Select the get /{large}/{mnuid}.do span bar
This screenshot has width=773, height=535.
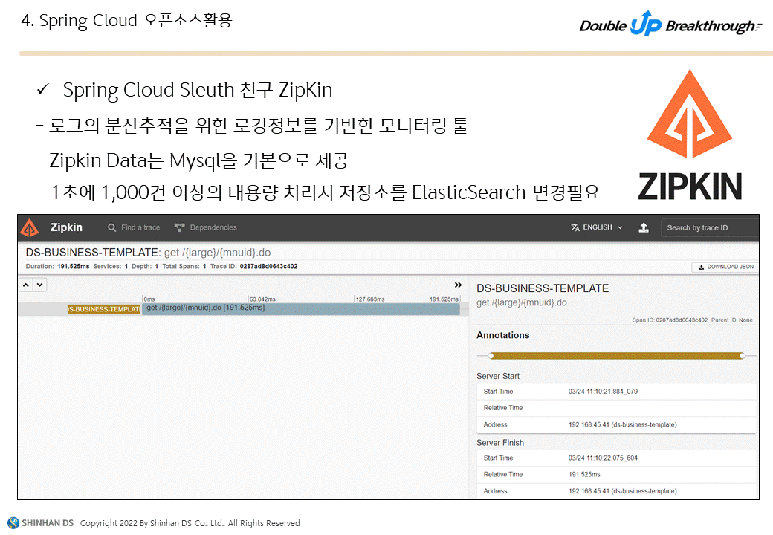coord(301,309)
